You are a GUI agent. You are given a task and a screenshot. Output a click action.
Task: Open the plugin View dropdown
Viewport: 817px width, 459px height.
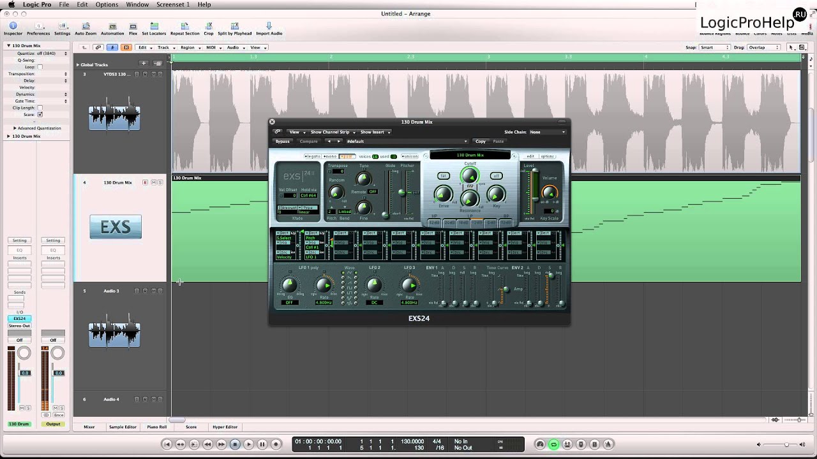click(x=296, y=132)
